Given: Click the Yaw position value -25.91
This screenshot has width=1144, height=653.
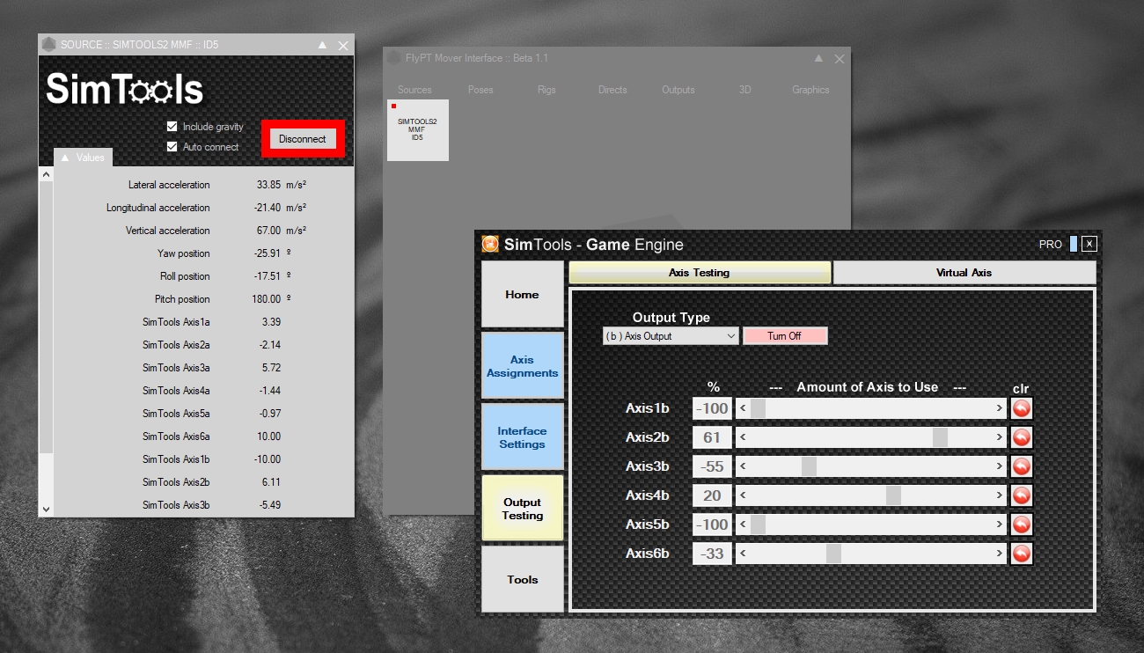Looking at the screenshot, I should pyautogui.click(x=267, y=253).
